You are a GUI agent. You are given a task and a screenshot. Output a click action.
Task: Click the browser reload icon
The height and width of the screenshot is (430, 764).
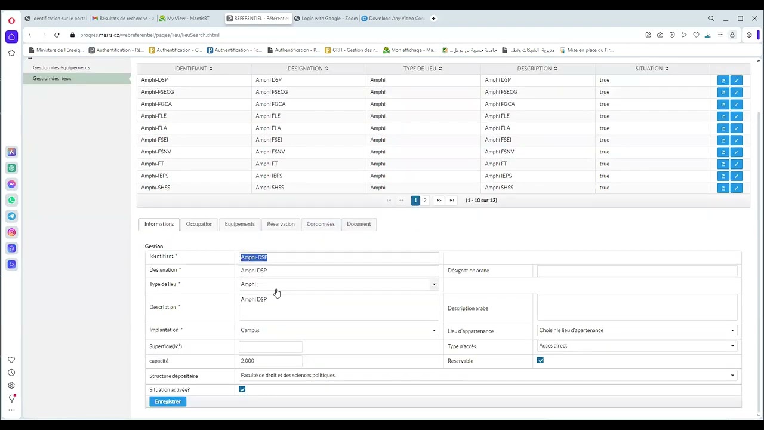click(57, 35)
